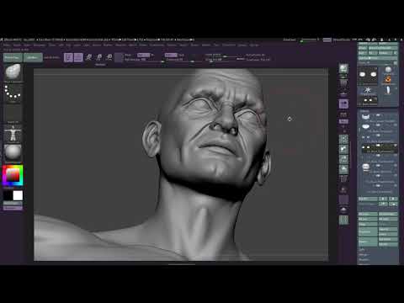Click the Rotate view icon on right shelf

coord(343,169)
